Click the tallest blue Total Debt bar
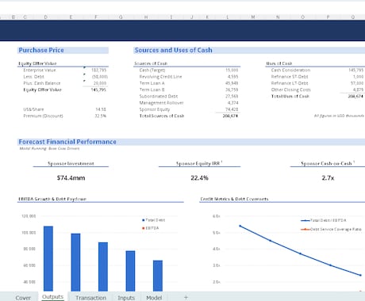The width and height of the screenshot is (365, 301). [48, 258]
